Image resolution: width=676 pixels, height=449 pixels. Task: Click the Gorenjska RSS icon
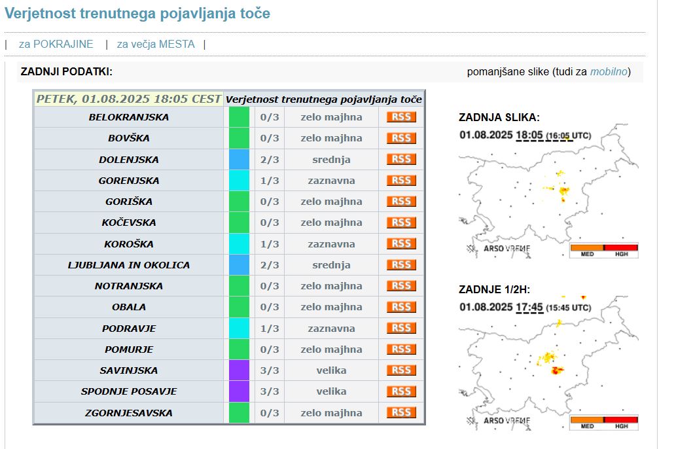(401, 181)
